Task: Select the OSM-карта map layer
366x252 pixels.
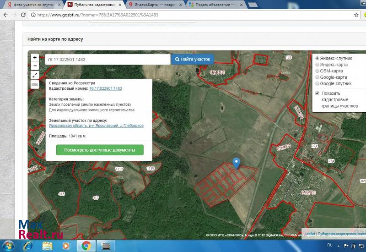Action: (x=318, y=71)
